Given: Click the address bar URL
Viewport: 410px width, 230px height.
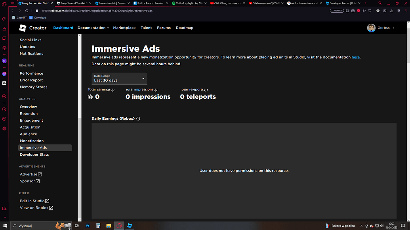Looking at the screenshot, I should click(97, 11).
